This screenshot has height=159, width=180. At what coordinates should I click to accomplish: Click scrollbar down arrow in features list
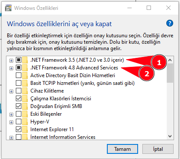pos(170,136)
